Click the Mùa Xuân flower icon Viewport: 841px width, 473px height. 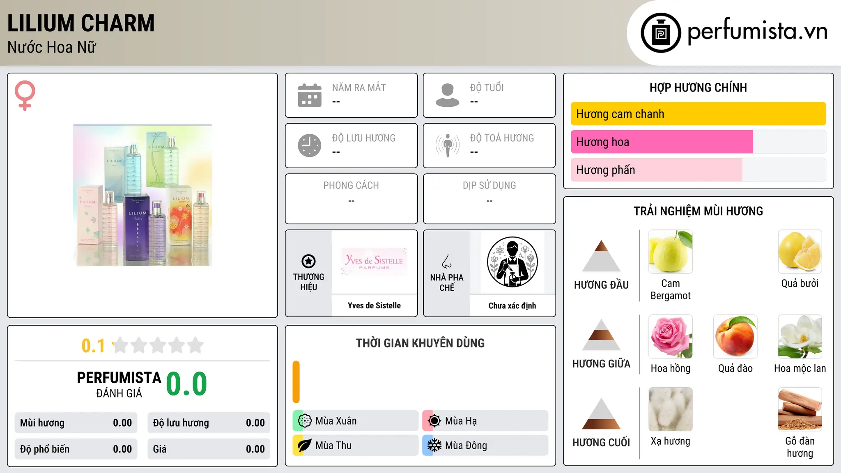[305, 421]
